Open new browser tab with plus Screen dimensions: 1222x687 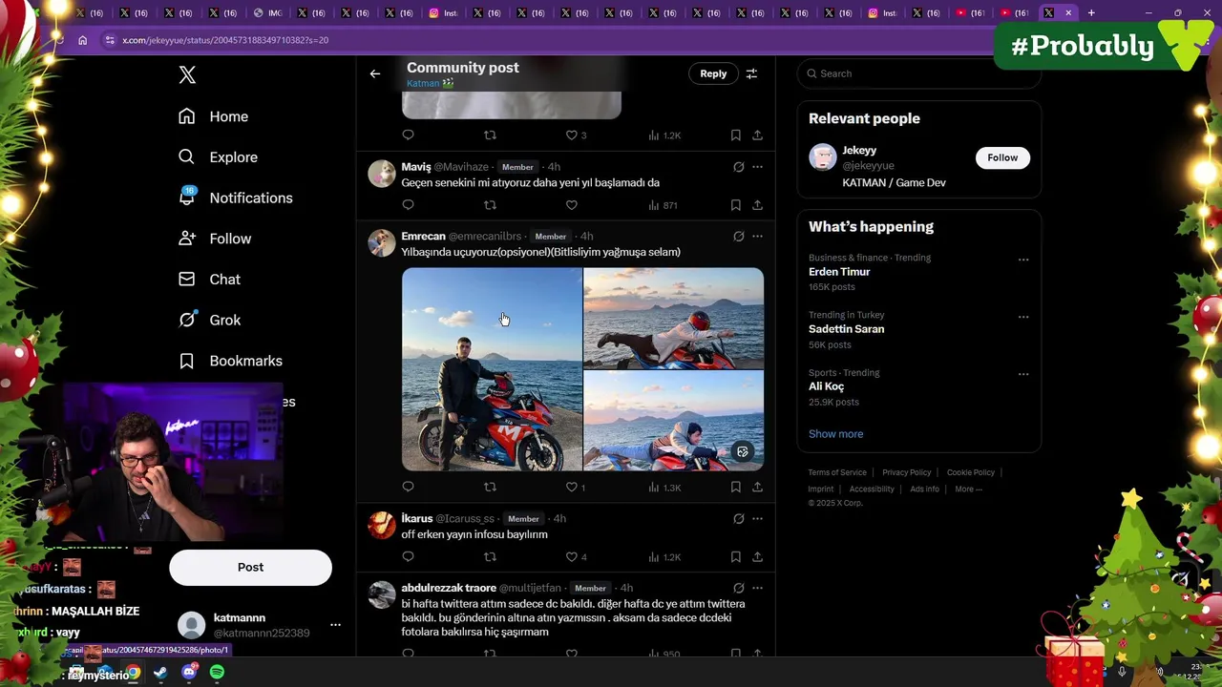point(1091,13)
